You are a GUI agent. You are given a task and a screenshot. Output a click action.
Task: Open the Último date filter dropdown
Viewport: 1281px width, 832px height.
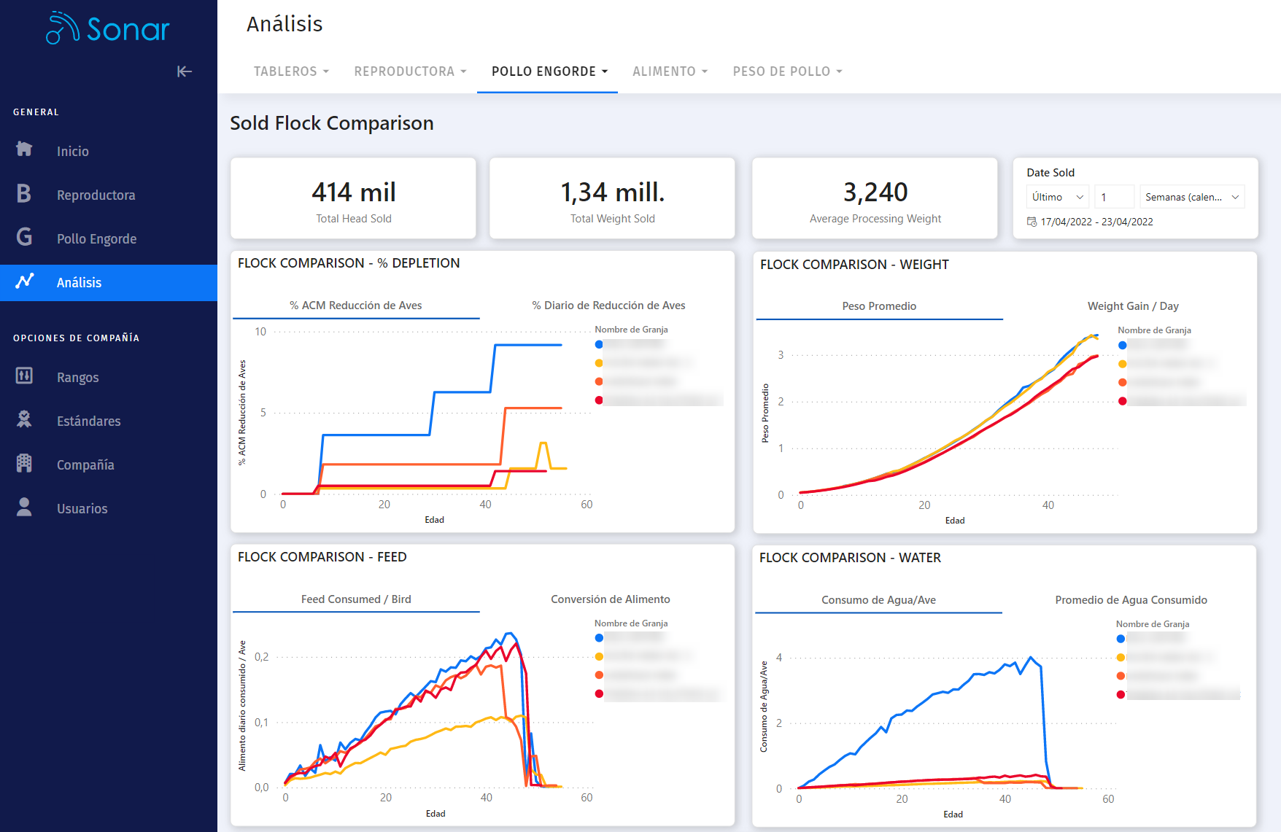[x=1058, y=197]
